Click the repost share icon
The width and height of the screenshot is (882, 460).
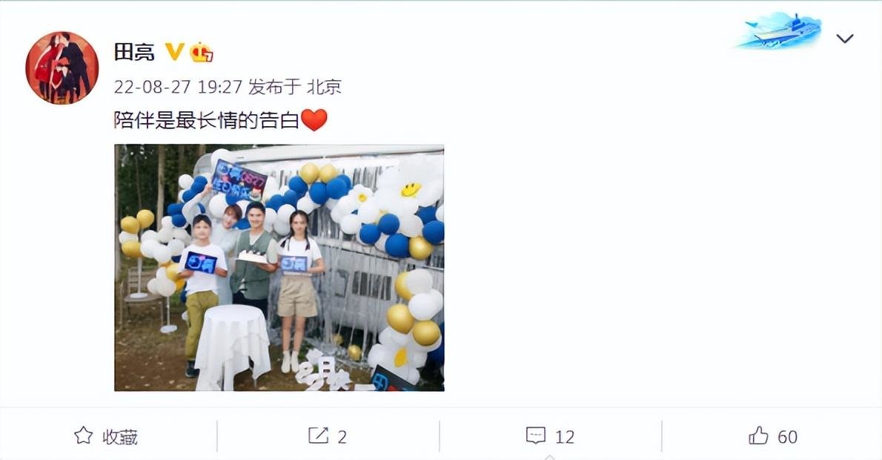(319, 436)
